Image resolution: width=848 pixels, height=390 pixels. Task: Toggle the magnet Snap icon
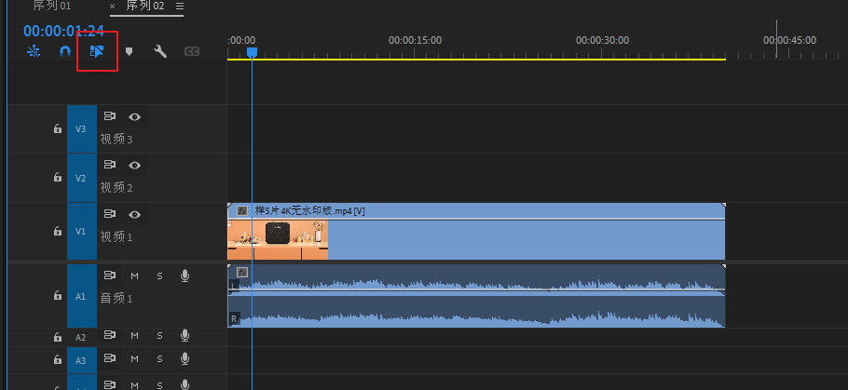point(65,52)
